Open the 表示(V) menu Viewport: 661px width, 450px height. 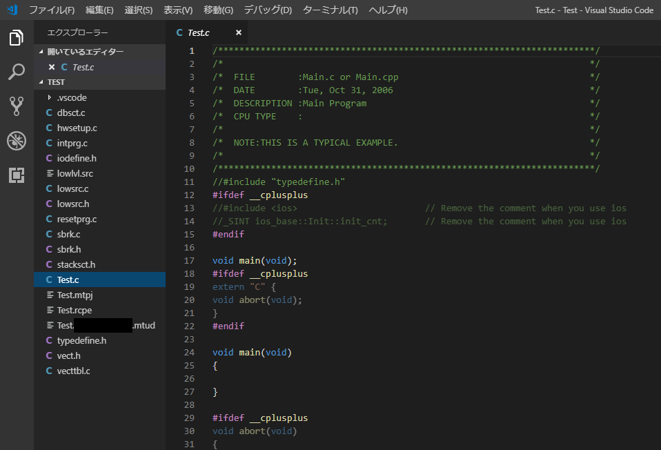point(178,10)
